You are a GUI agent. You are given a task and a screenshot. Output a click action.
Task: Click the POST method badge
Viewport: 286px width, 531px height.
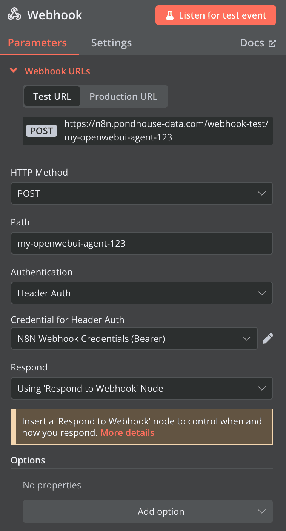tap(42, 131)
